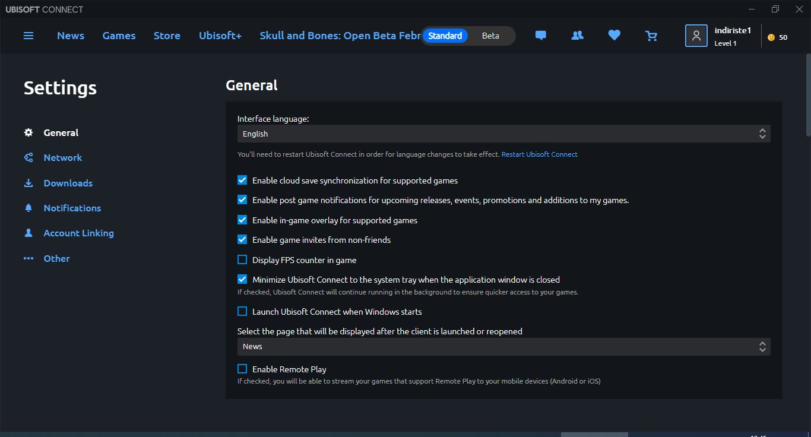
Task: Click the Other ellipsis icon in sidebar
Action: (28, 258)
